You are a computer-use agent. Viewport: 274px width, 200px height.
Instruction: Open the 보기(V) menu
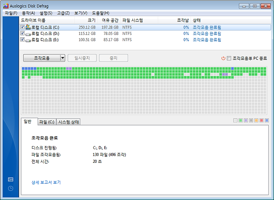pyautogui.click(x=81, y=13)
